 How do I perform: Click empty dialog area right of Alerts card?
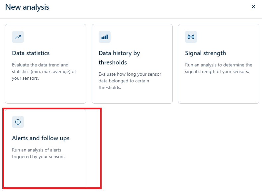(x=179, y=149)
